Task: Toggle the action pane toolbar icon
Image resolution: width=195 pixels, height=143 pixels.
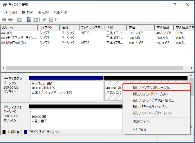Action: pyautogui.click(x=35, y=20)
